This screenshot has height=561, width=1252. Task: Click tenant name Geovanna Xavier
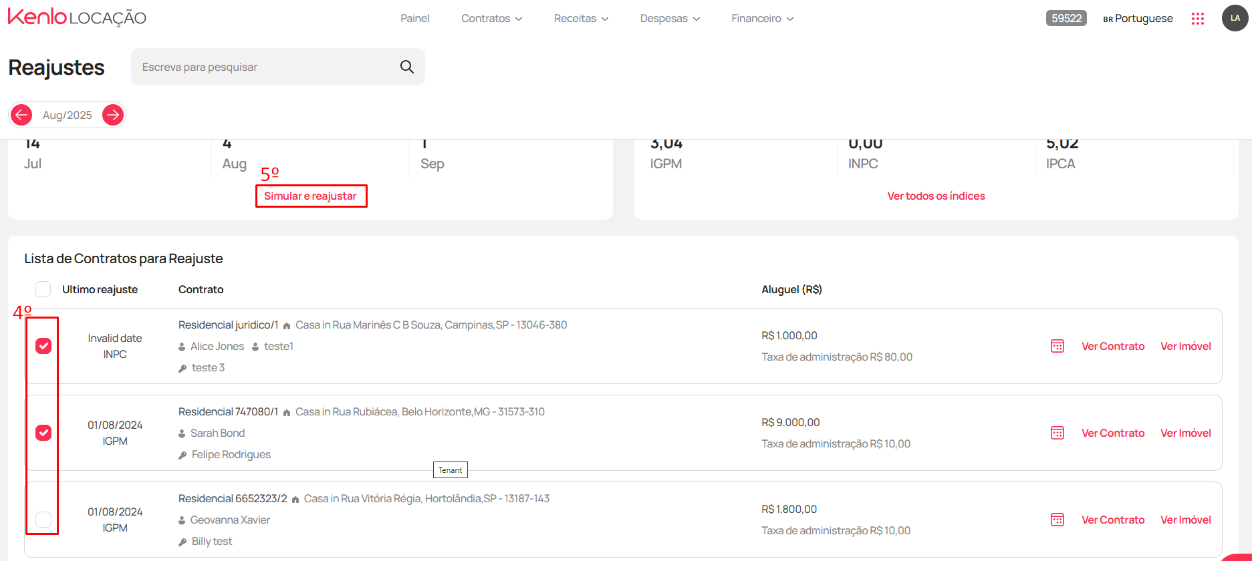point(231,520)
